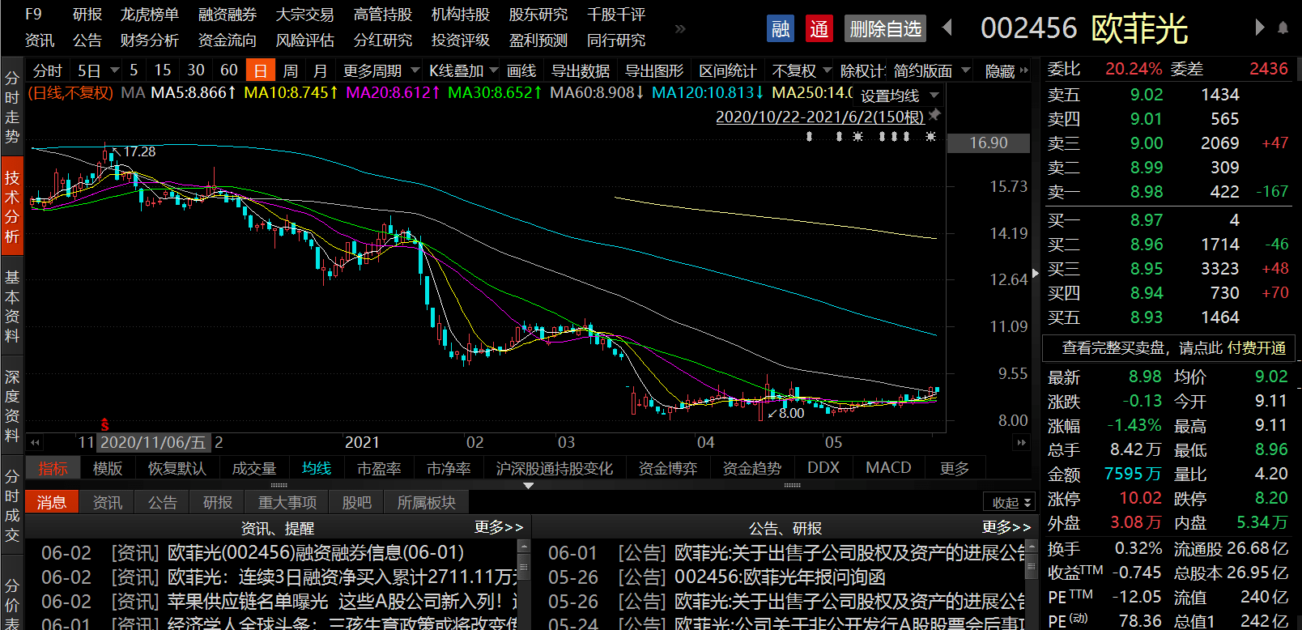
Task: Jump chart timeline to earliest with left arrows
Action: [34, 443]
